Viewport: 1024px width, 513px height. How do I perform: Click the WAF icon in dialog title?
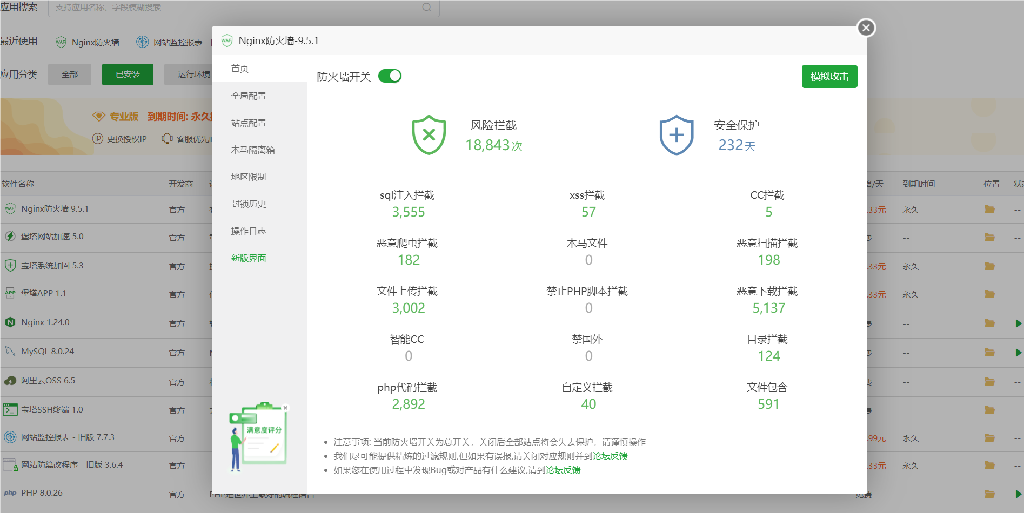coord(227,40)
